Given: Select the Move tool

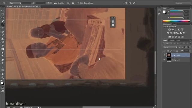Looking at the screenshot, I should click(x=2, y=11).
